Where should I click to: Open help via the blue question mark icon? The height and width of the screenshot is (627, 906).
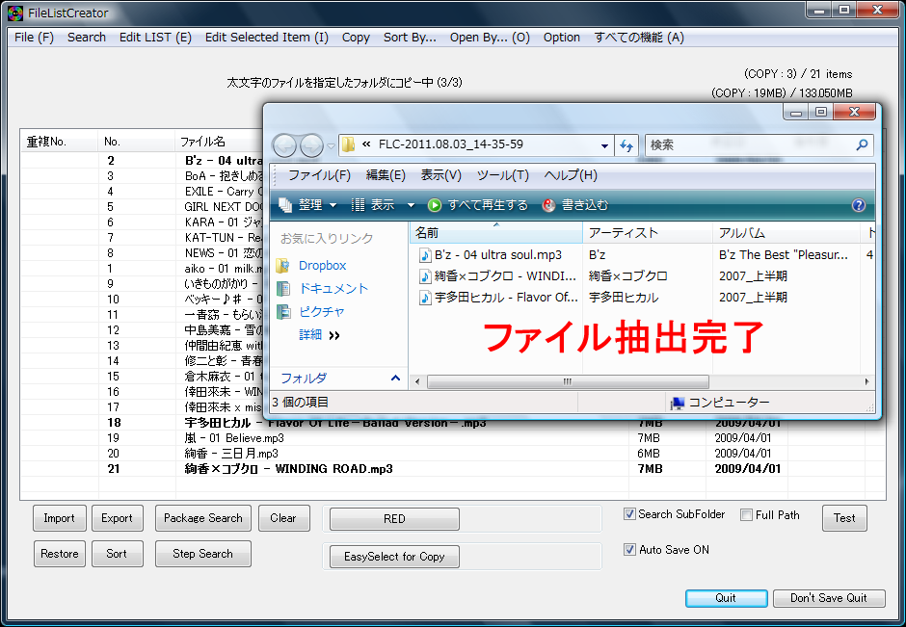pyautogui.click(x=858, y=205)
